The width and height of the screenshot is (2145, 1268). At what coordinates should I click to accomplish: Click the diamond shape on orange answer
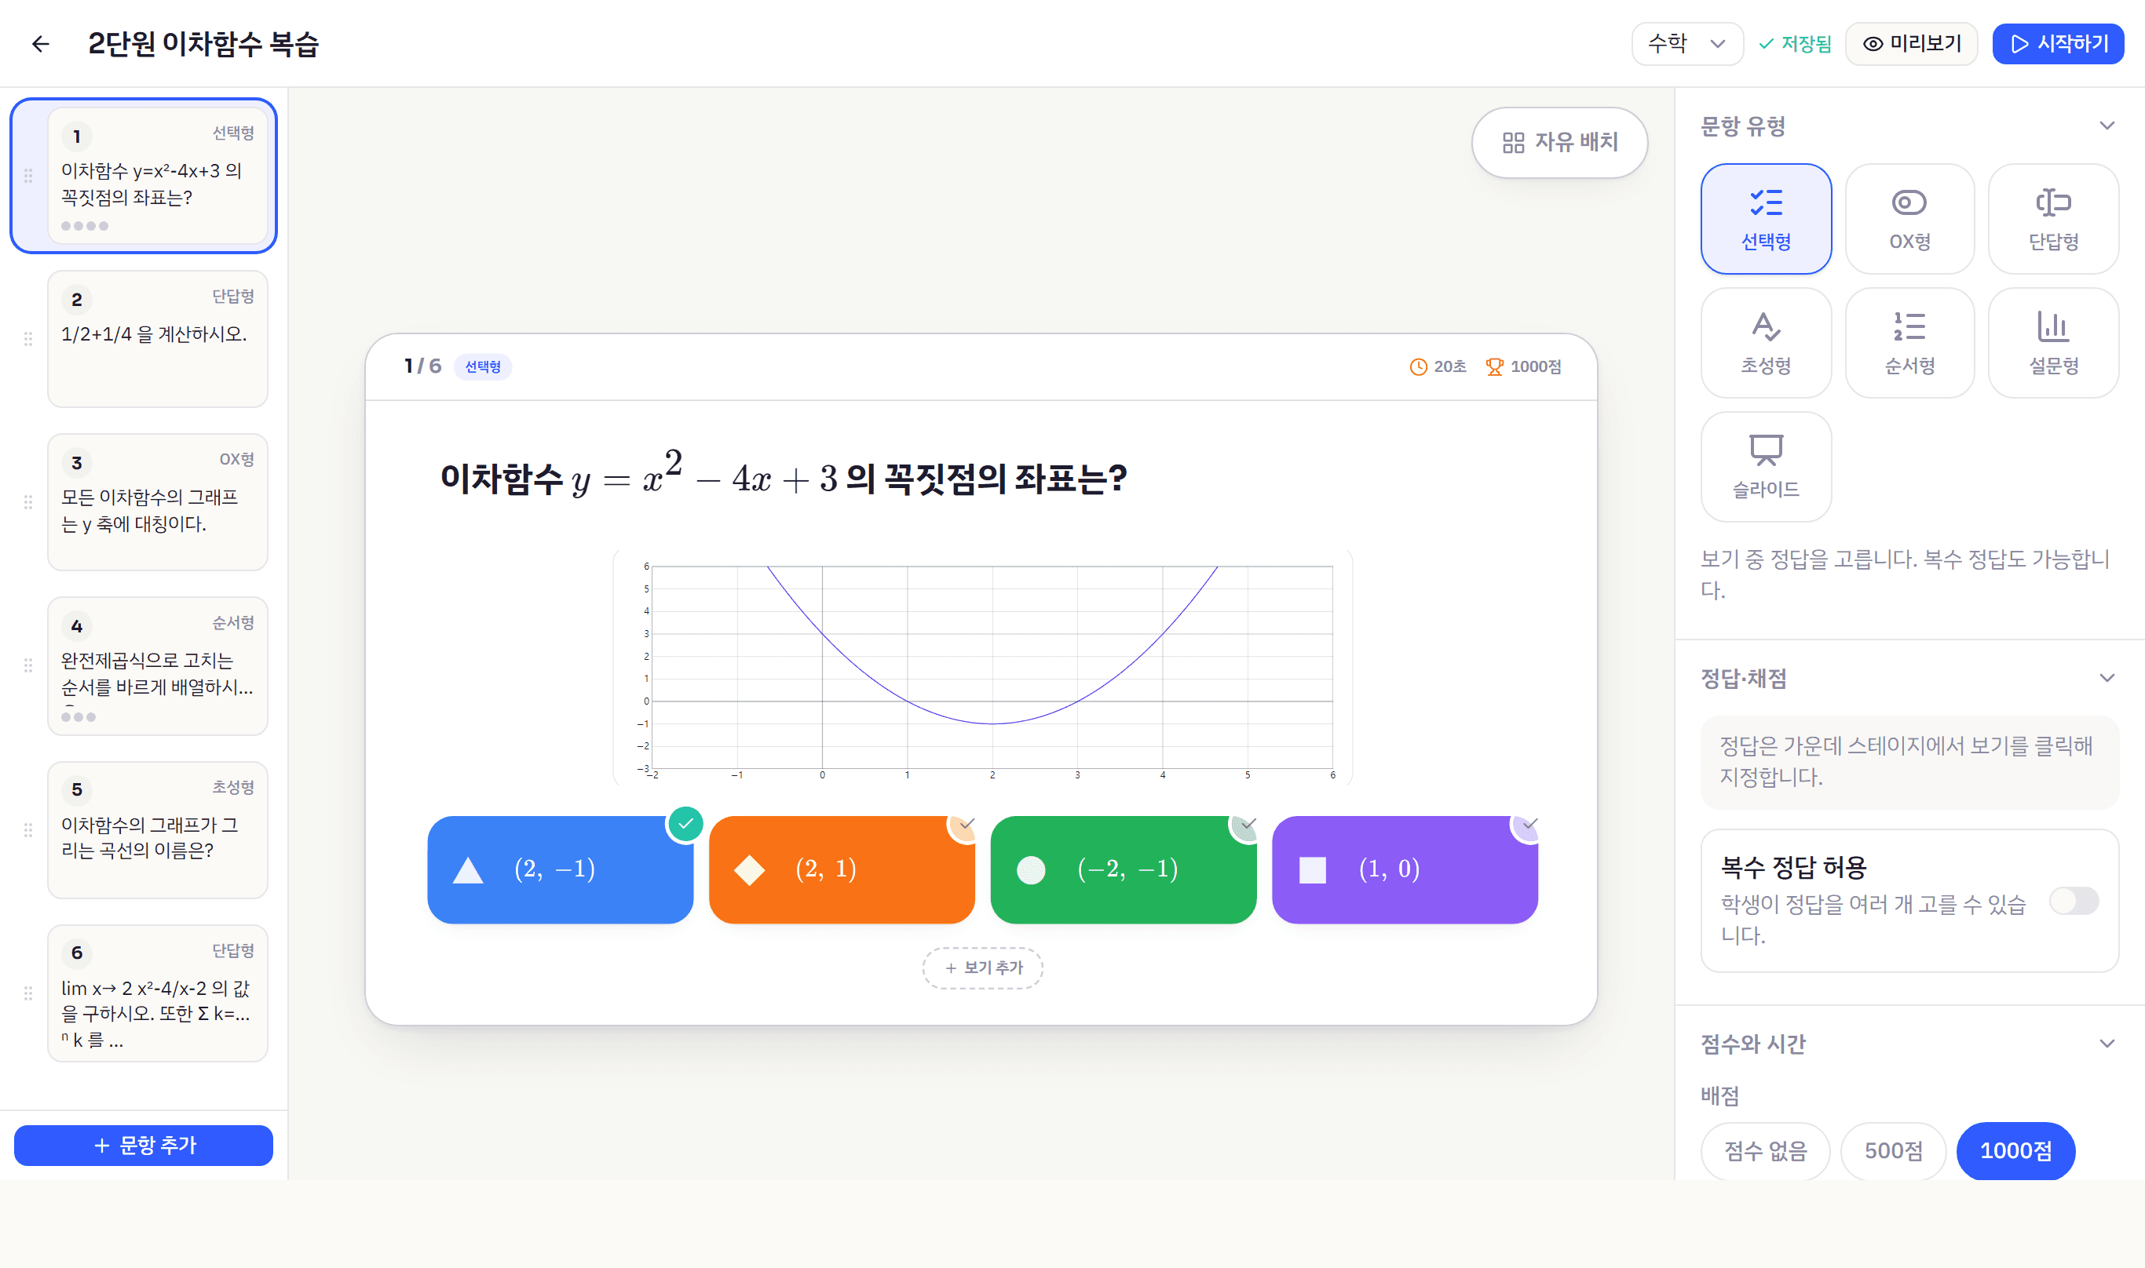click(x=749, y=870)
